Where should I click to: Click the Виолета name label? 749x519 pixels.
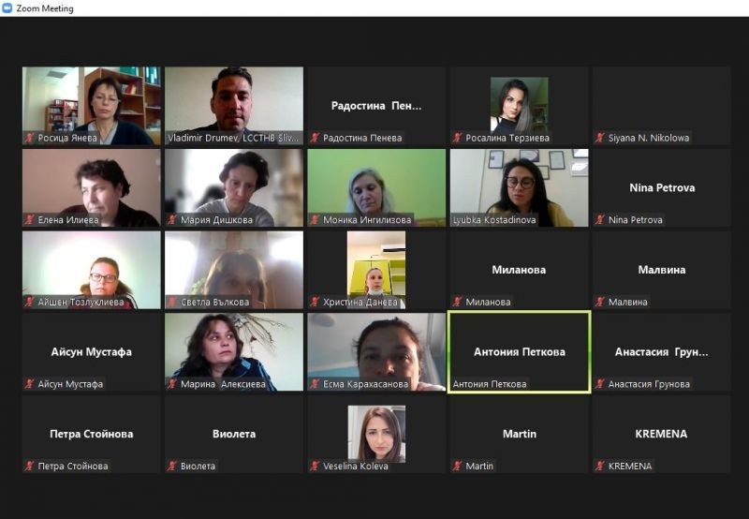tap(198, 466)
